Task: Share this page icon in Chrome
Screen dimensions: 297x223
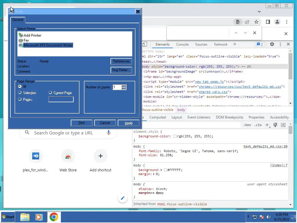Action: pos(247,22)
